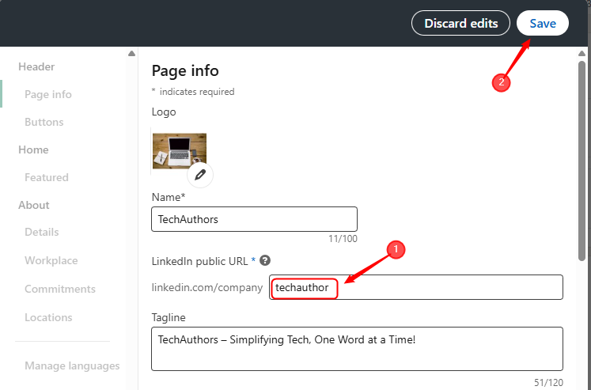Viewport: 591px width, 390px height.
Task: Open the Locations section
Action: [48, 318]
